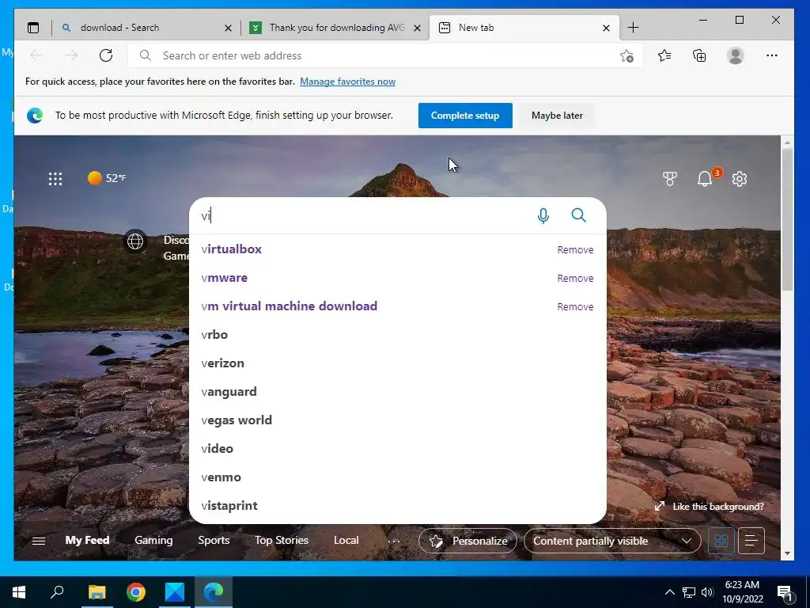Click the Personalize button
Viewport: 810px width, 608px height.
coord(467,541)
